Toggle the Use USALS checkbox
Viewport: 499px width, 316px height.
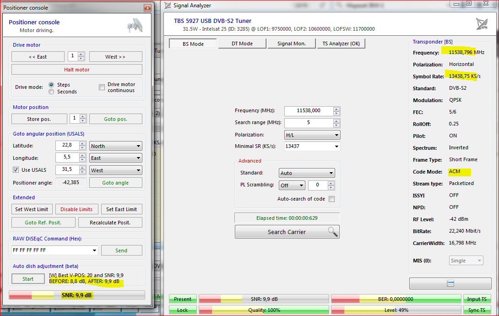[16, 170]
